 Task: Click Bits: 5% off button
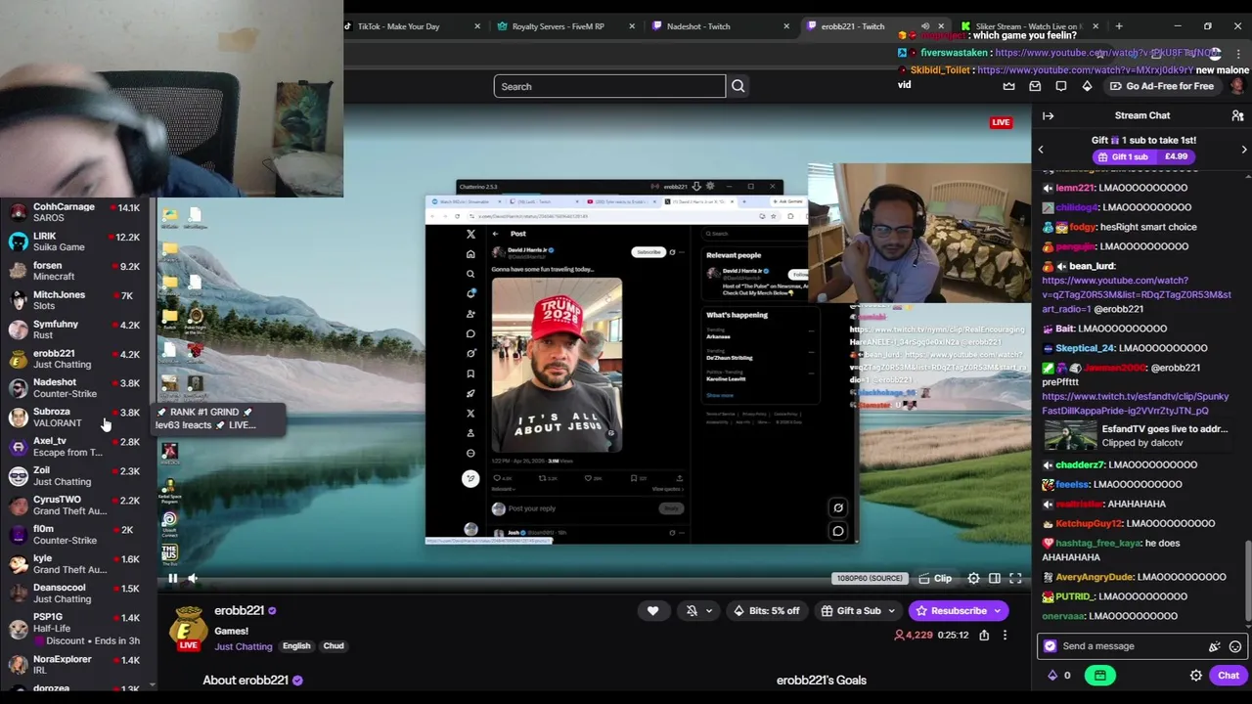766,611
